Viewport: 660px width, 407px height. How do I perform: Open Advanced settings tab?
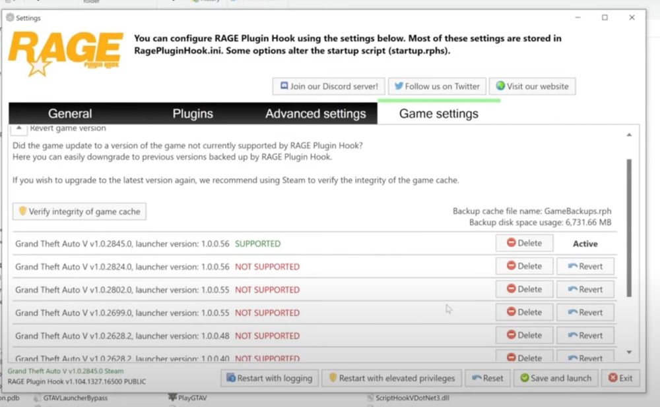pos(315,113)
